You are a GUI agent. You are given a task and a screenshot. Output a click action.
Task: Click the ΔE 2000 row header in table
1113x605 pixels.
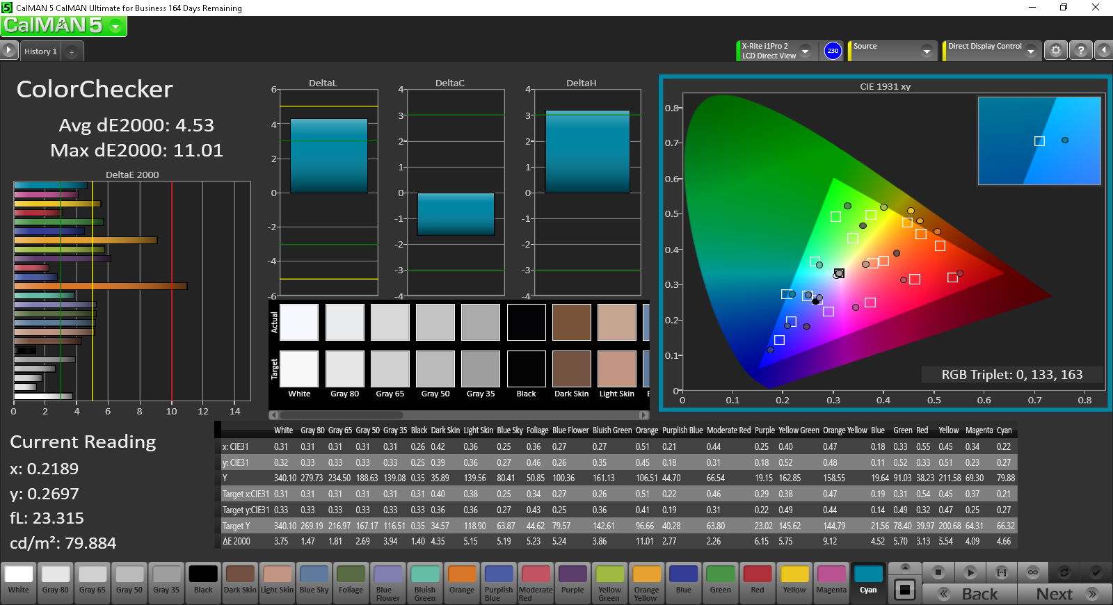(237, 541)
